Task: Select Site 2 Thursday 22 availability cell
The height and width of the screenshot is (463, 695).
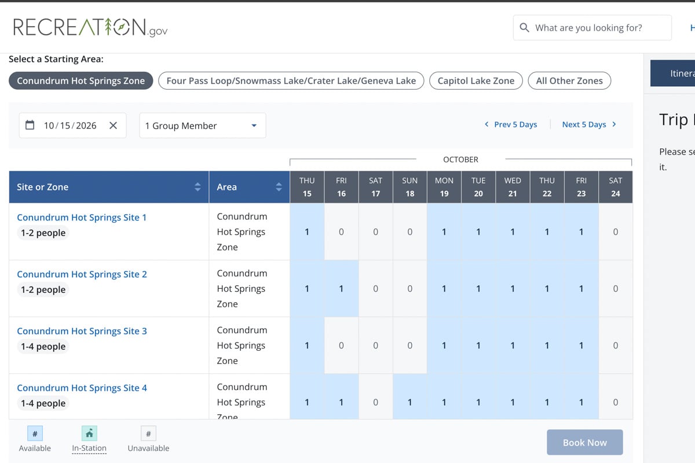Action: point(547,289)
